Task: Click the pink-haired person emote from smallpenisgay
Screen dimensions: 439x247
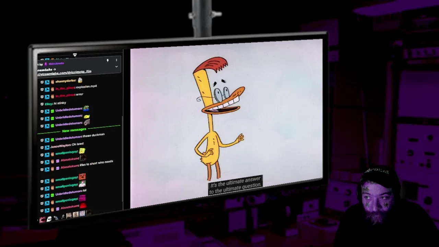Action: (x=82, y=184)
